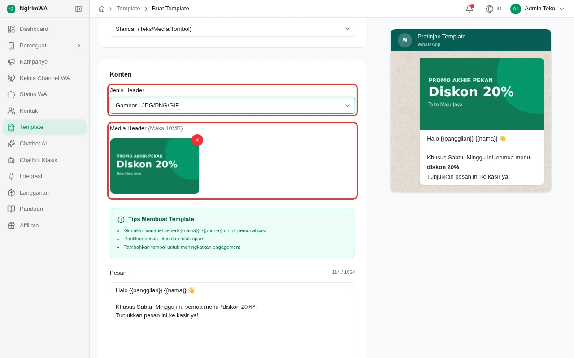The image size is (574, 358).
Task: Click the Panduan book icon
Action: click(11, 209)
